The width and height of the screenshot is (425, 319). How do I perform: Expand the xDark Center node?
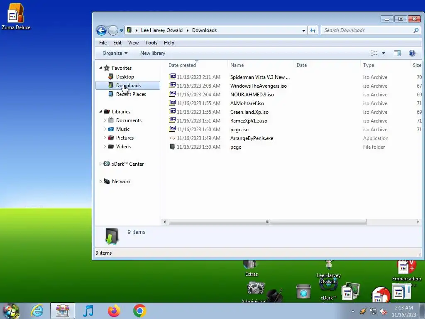pyautogui.click(x=100, y=164)
